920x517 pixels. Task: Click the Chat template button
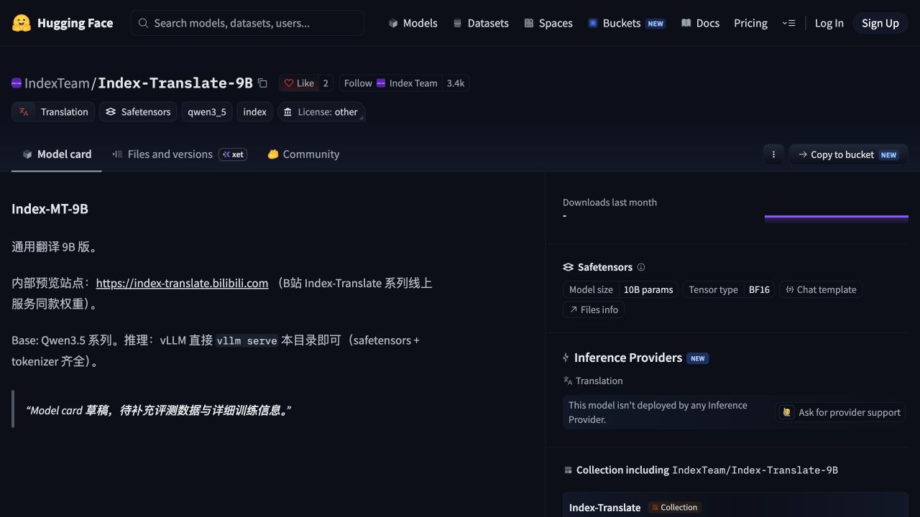821,289
